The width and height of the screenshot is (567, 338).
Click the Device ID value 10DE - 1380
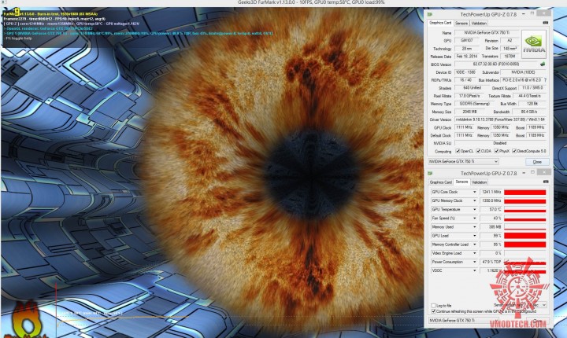point(465,72)
